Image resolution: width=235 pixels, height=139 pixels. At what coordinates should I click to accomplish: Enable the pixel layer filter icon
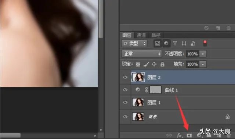(158, 43)
